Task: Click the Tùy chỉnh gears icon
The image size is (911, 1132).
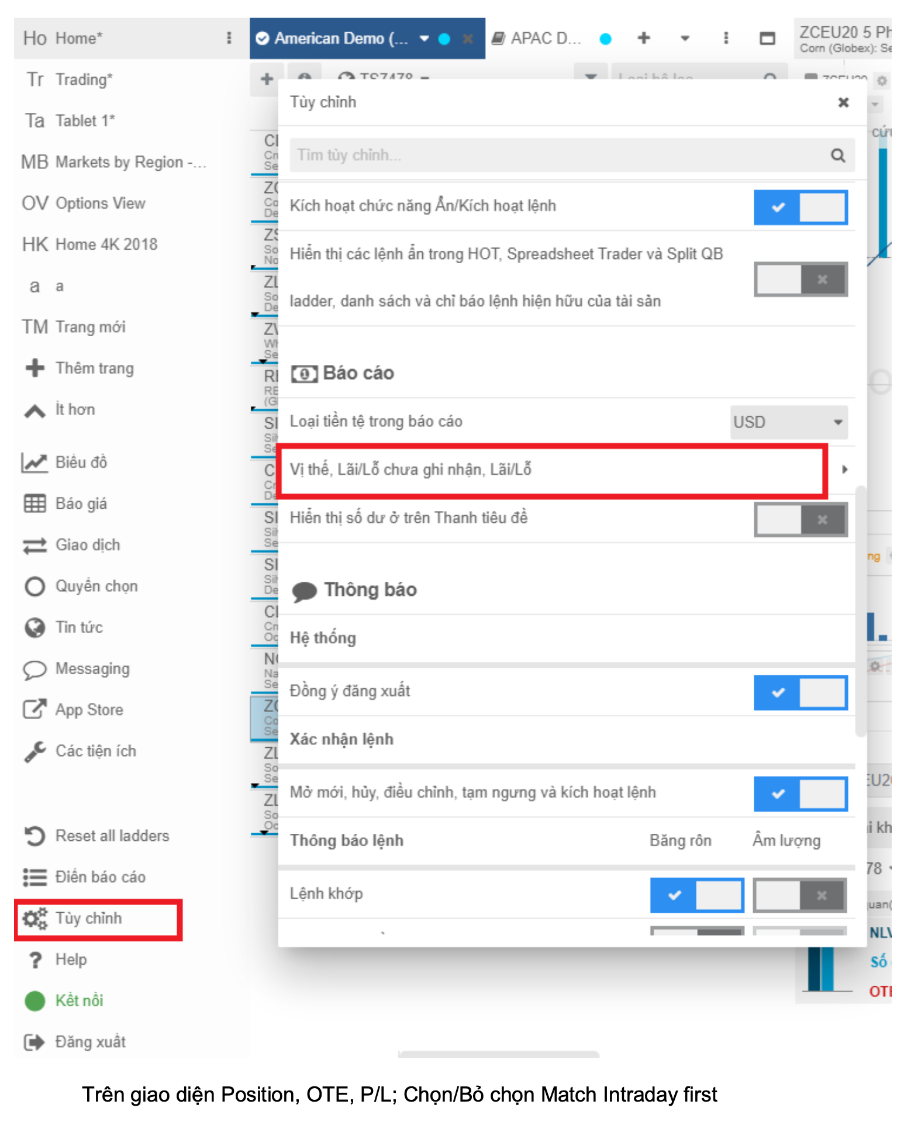Action: point(34,919)
